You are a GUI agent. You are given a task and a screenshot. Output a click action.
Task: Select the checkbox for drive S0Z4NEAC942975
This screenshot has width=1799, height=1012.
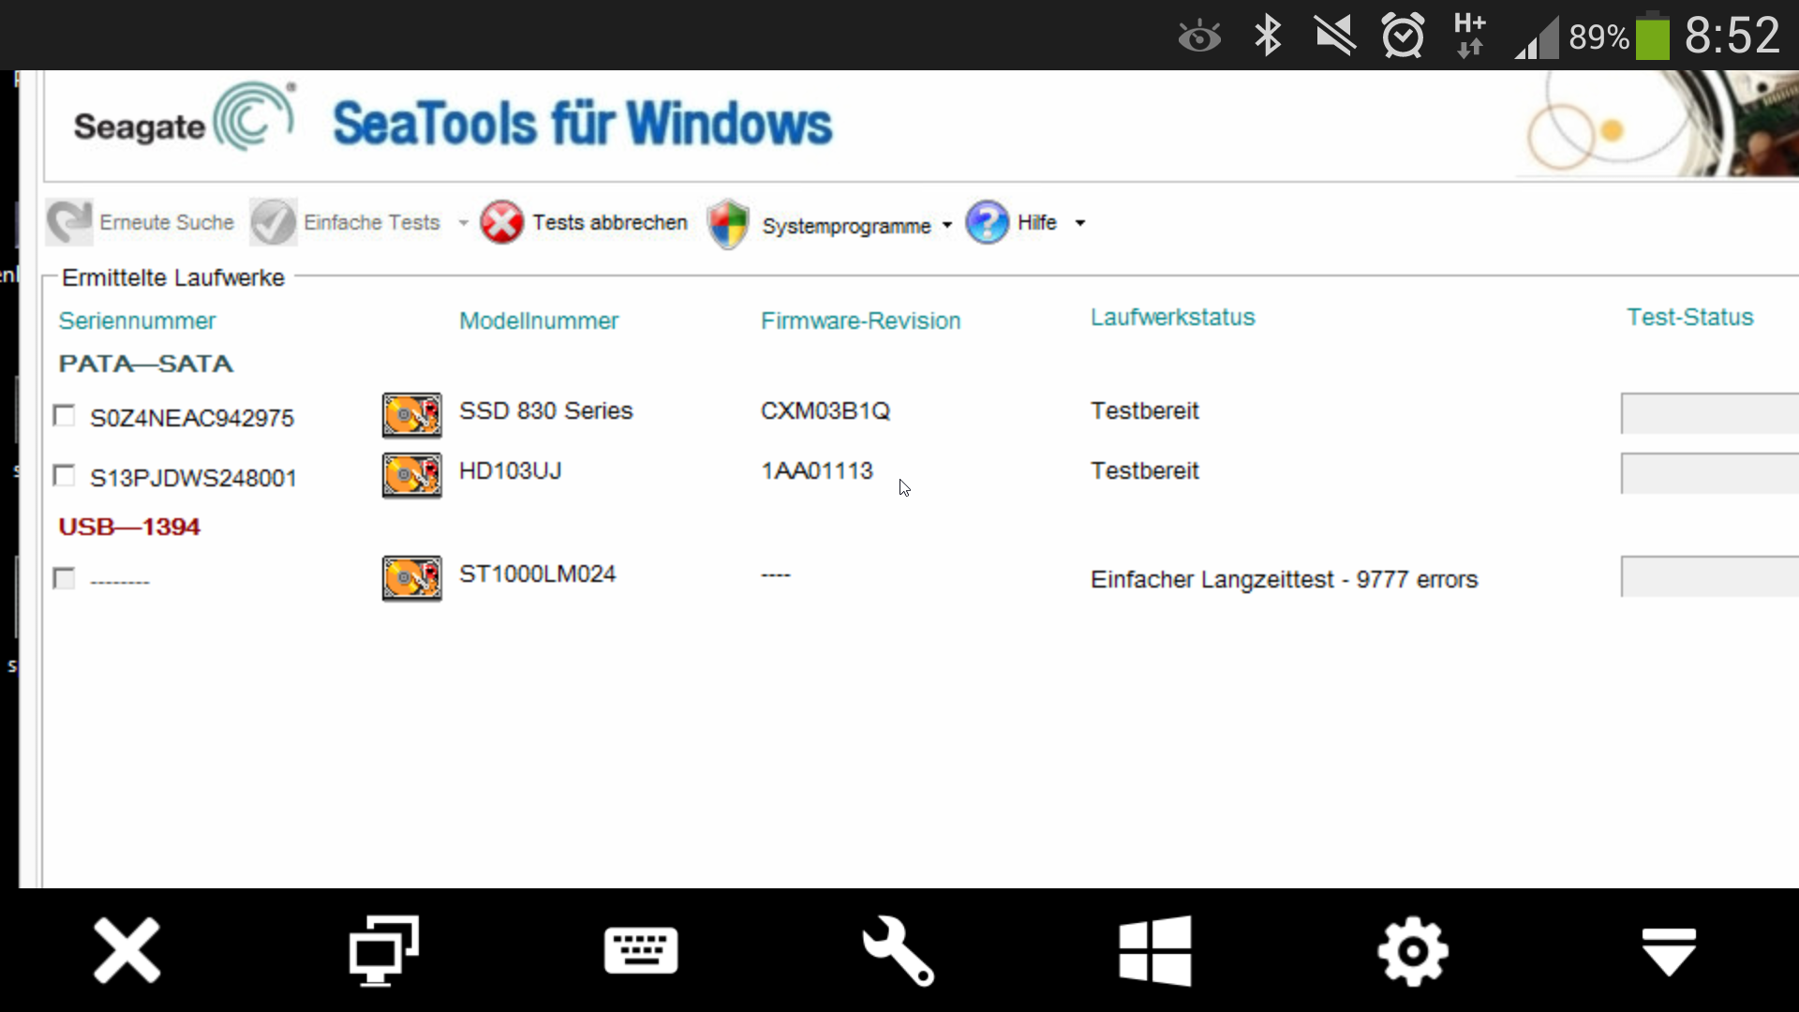[64, 415]
